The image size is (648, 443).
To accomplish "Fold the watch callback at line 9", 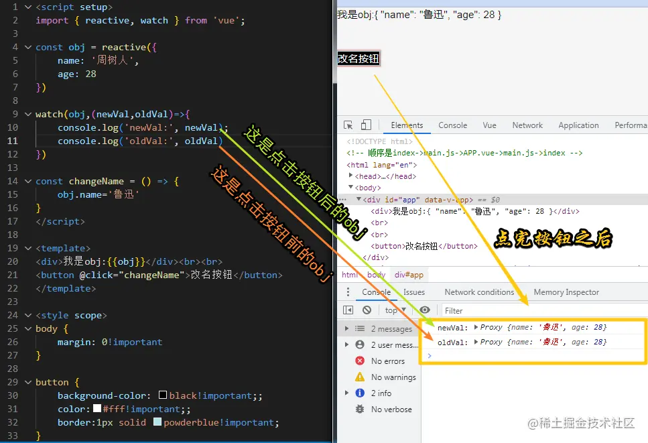I will click(28, 114).
